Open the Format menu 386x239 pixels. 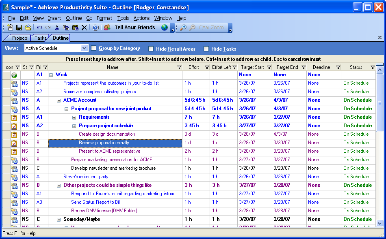pos(104,18)
